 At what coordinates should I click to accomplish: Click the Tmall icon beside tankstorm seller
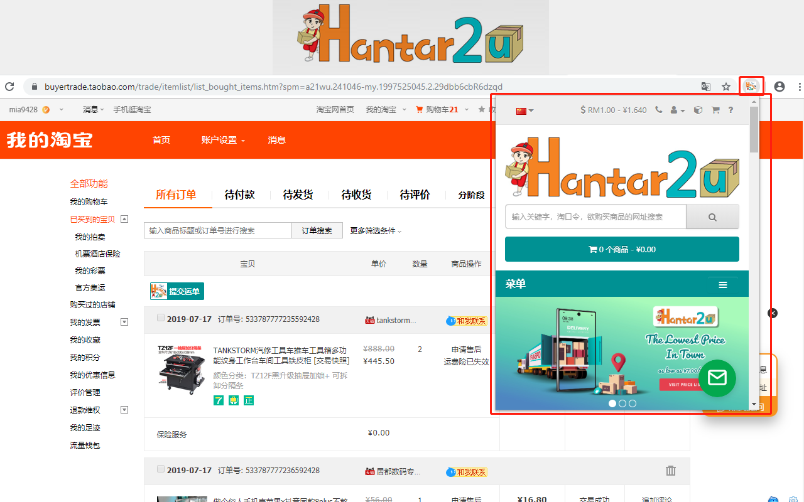(369, 320)
